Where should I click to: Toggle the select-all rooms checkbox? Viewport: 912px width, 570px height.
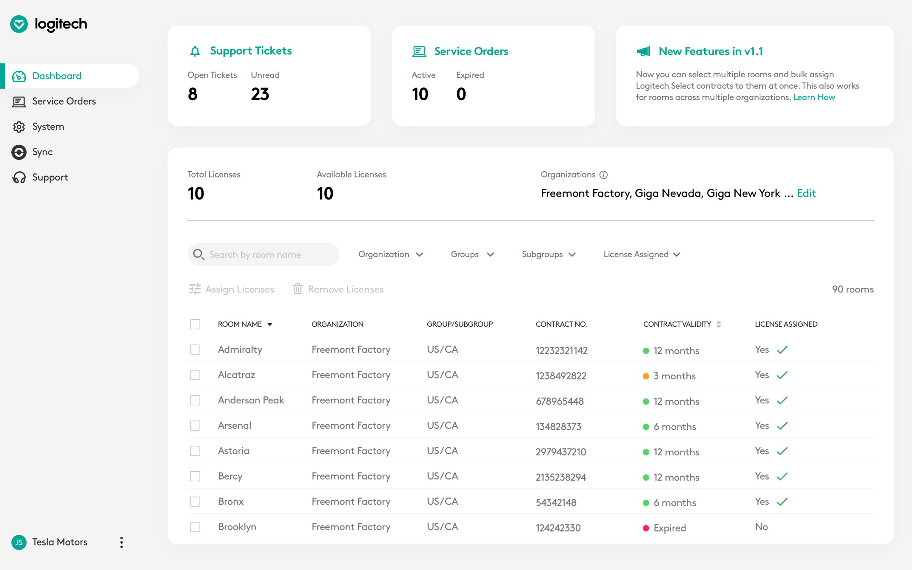pos(195,324)
